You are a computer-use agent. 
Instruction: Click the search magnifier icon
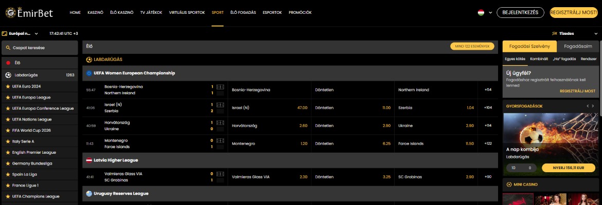click(x=8, y=48)
